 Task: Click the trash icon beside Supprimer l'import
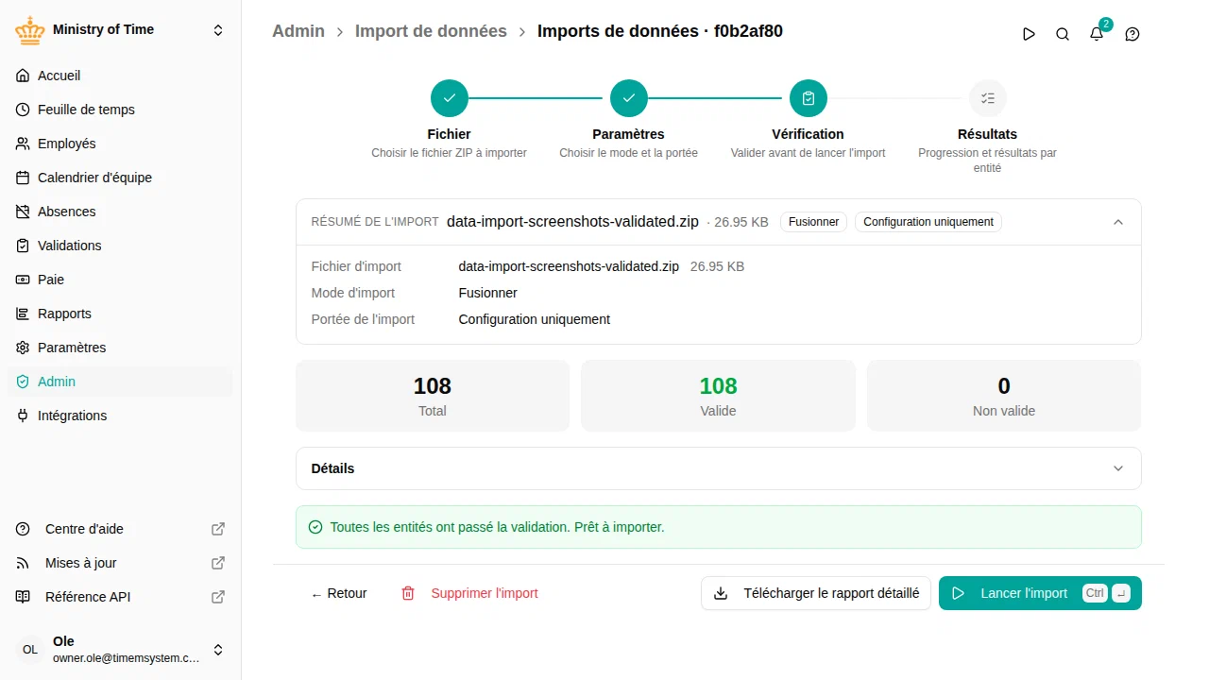[408, 593]
